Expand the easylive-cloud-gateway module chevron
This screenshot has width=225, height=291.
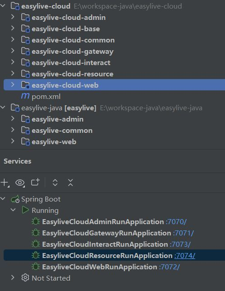pyautogui.click(x=13, y=51)
